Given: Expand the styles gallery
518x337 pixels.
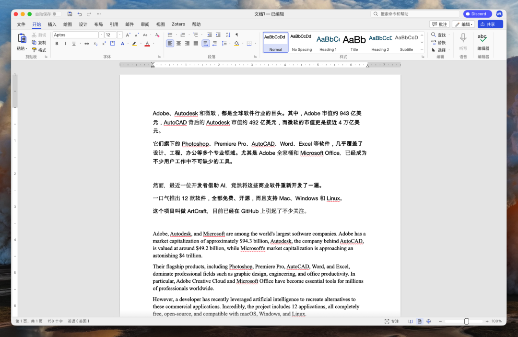Looking at the screenshot, I should [x=422, y=49].
